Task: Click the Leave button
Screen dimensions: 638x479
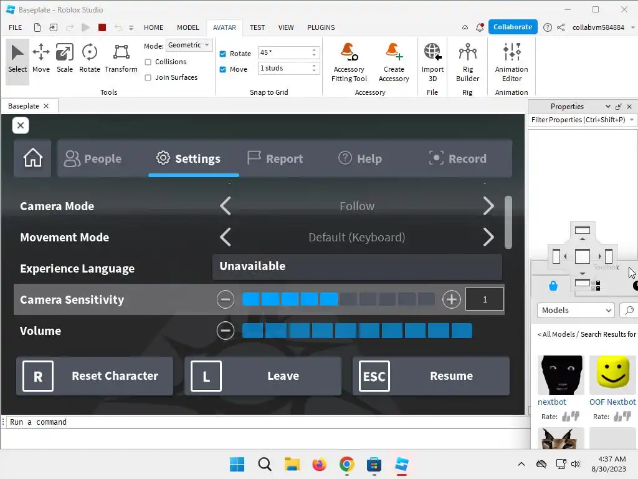Action: click(263, 376)
